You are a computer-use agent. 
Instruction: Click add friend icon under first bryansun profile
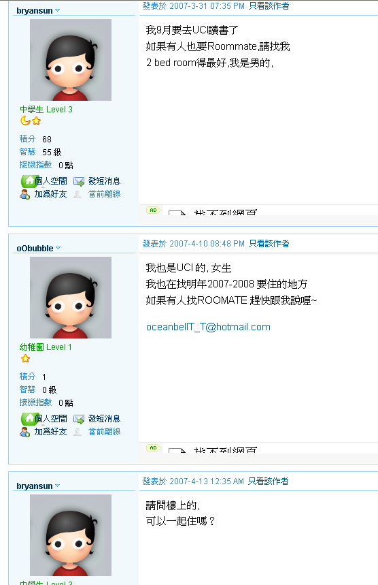[x=25, y=194]
